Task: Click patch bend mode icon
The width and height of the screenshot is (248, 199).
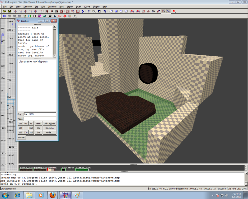Action: (153, 11)
